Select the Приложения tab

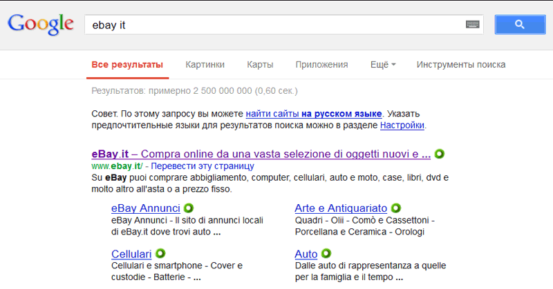coord(321,65)
